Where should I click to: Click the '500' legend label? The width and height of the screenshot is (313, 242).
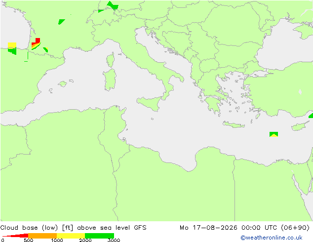28,240
